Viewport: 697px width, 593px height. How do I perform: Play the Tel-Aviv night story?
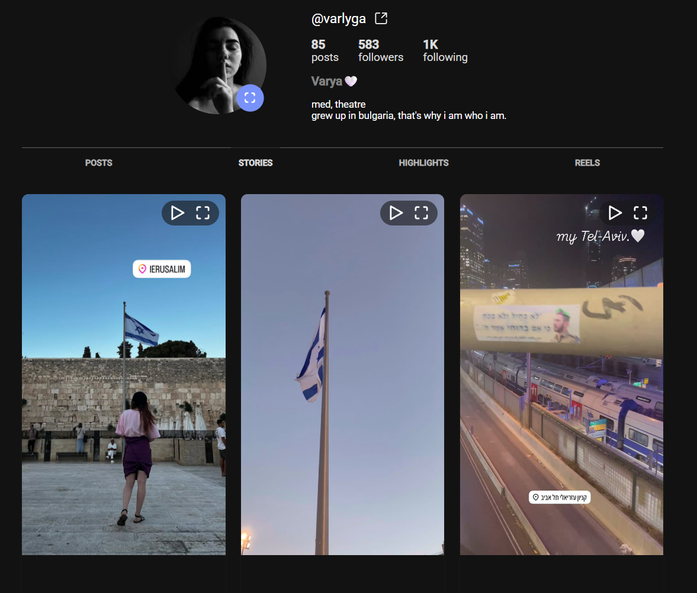coord(615,213)
